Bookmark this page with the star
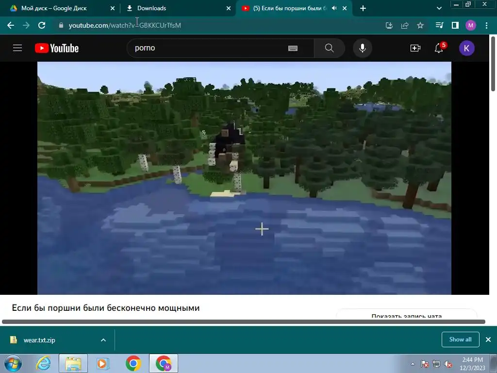Screen dimensions: 497x373 [420, 25]
